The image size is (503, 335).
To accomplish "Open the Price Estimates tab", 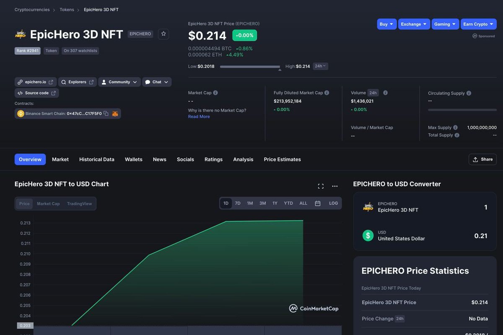I will coord(283,159).
